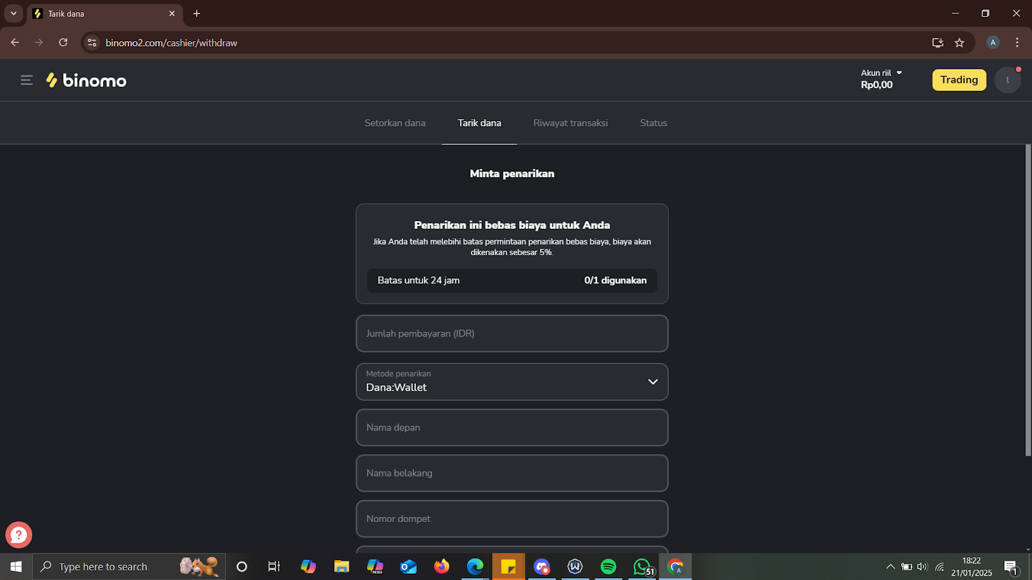Open the Akun riil account switcher
Viewport: 1032px width, 580px height.
[880, 72]
